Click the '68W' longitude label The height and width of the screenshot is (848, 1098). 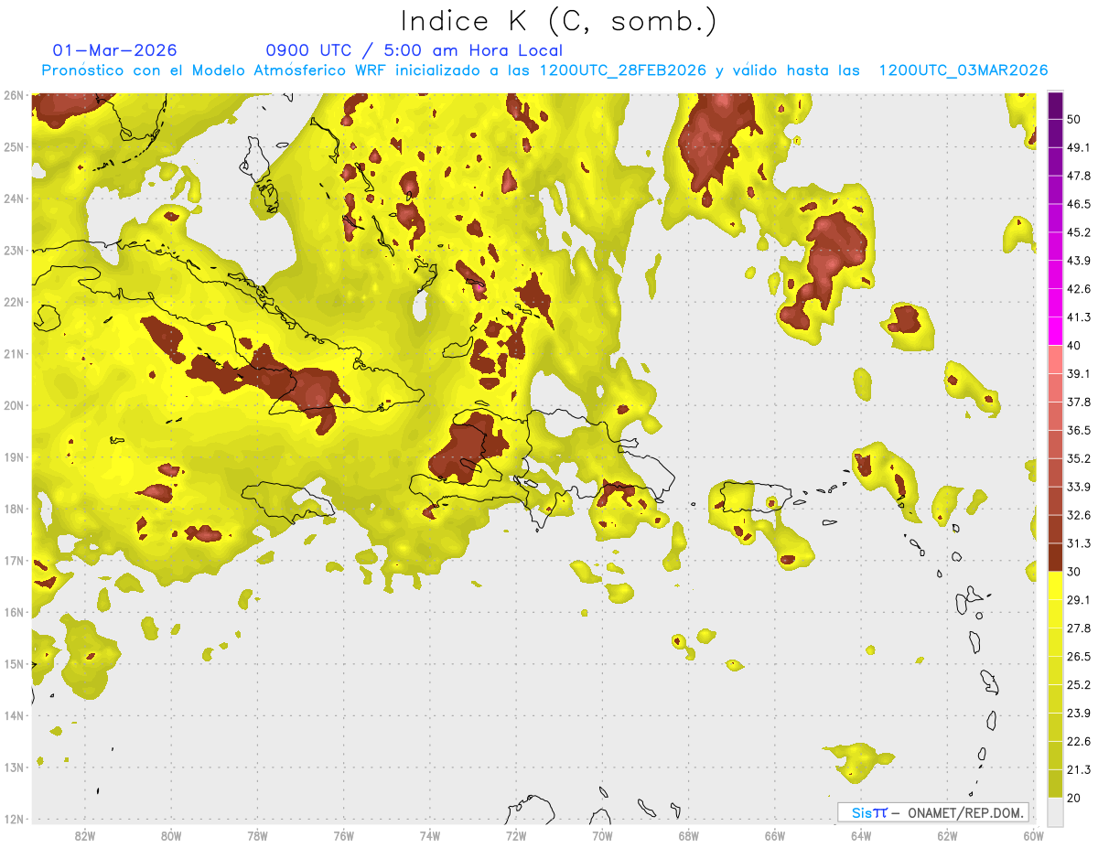click(x=689, y=835)
